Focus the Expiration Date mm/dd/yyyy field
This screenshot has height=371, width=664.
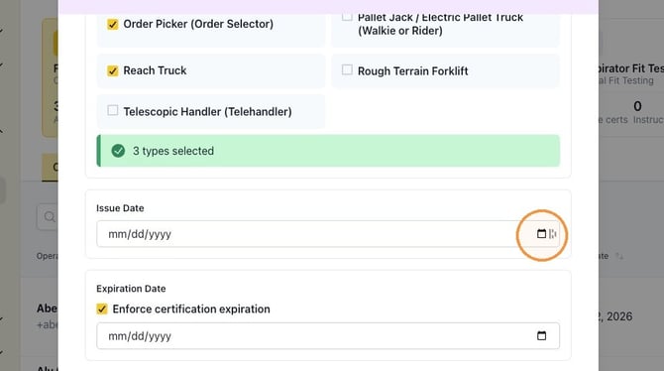tap(328, 336)
